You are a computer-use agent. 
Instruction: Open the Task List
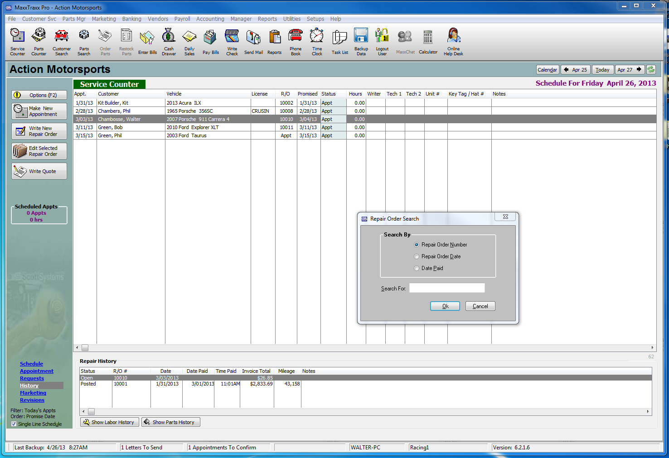point(339,42)
